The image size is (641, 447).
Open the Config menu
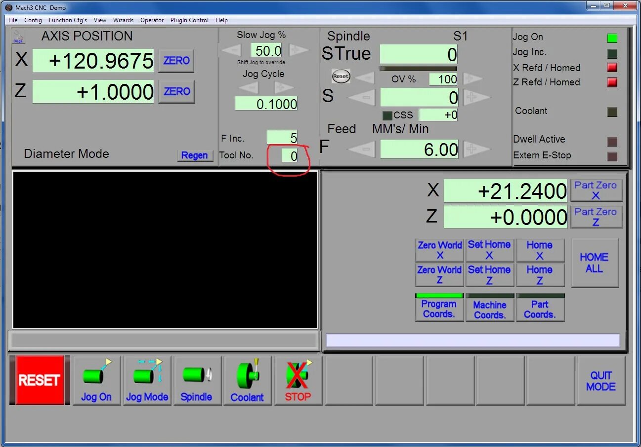(x=33, y=20)
